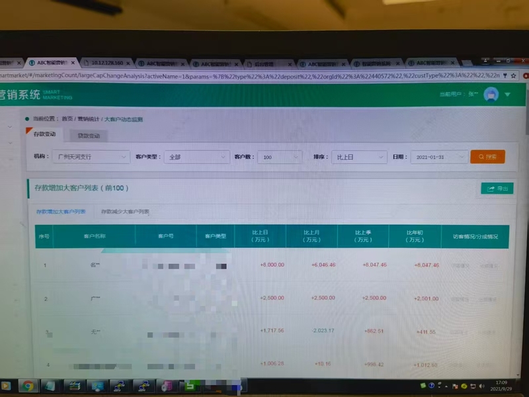Click the +1,717.56 value in row 3

coord(272,330)
